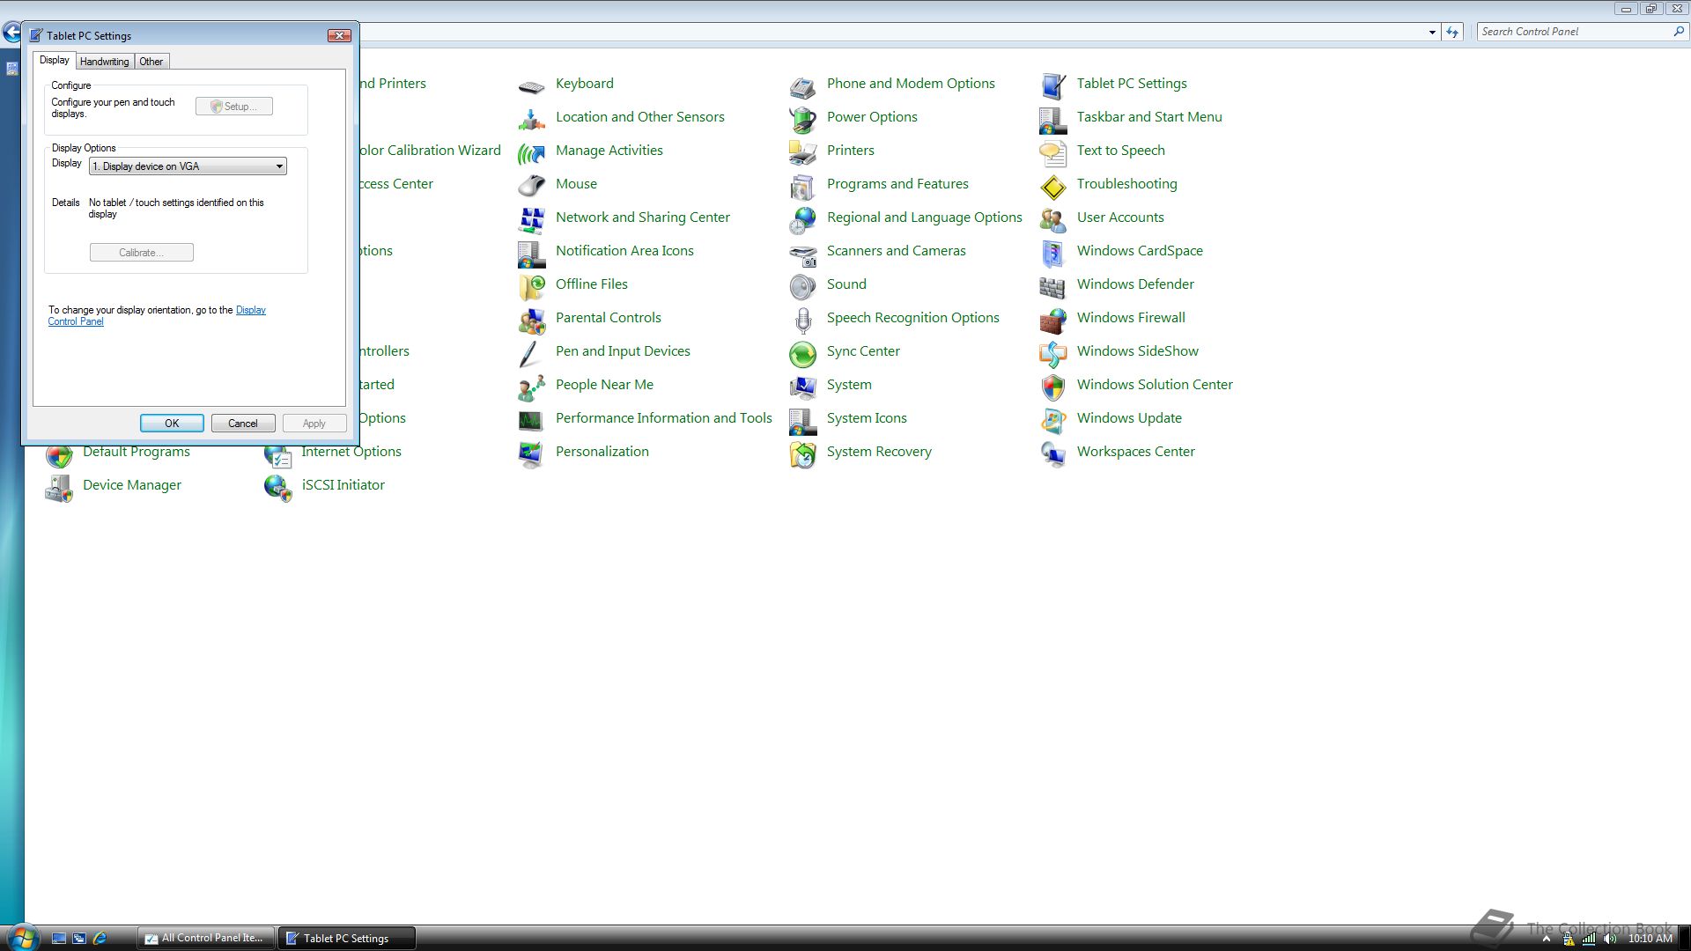
Task: Open Notification Area Icons icon
Action: point(531,253)
